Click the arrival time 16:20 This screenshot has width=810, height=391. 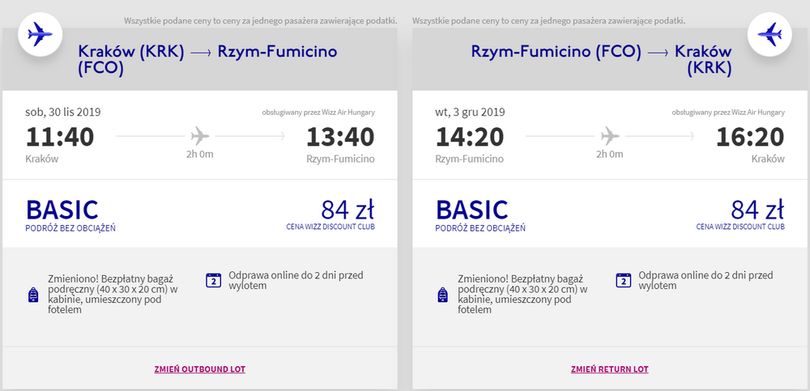750,138
